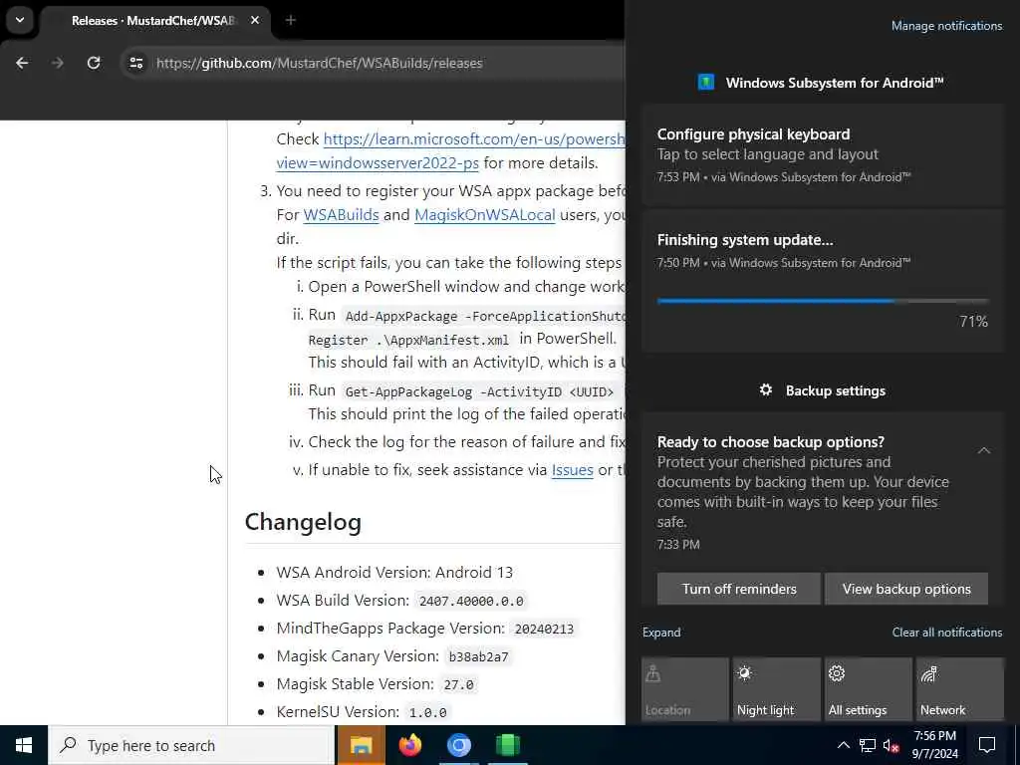This screenshot has height=765, width=1020.
Task: Open a new browser tab with plus
Action: coord(291,20)
